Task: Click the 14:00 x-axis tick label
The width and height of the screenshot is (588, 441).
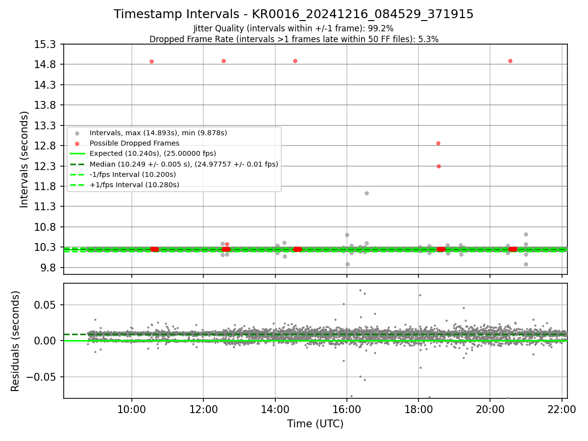Action: 275,410
